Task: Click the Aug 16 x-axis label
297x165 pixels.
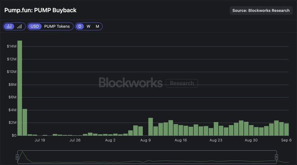Action: pos(181,140)
